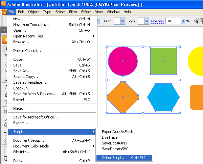Expand the Opacity slider arrow

coord(183,21)
